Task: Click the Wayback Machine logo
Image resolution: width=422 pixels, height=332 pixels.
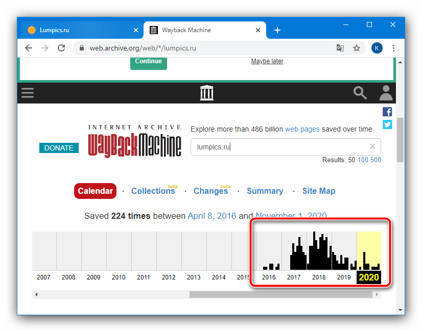Action: coord(134,141)
